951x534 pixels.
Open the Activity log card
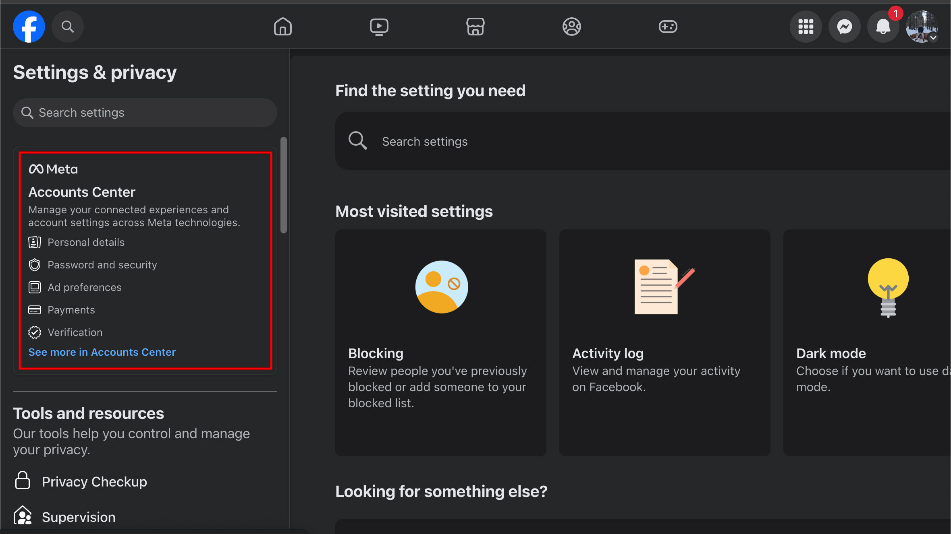coord(664,342)
